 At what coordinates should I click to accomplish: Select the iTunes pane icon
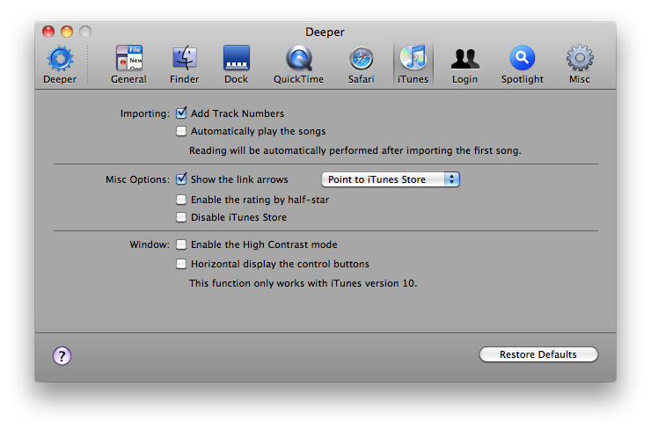(413, 64)
